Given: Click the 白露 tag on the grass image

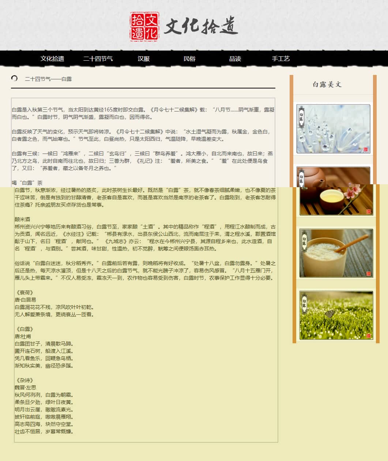Looking at the screenshot, I should [304, 303].
